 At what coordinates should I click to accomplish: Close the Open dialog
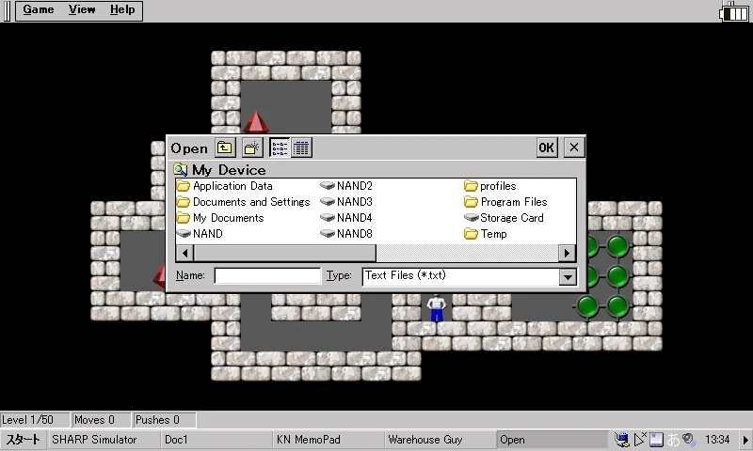click(x=574, y=148)
